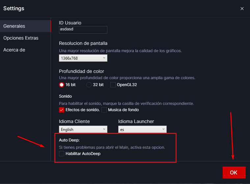Enable the OpenGL32 checkbox
Screen dimensions: 250x184
pyautogui.click(x=113, y=85)
